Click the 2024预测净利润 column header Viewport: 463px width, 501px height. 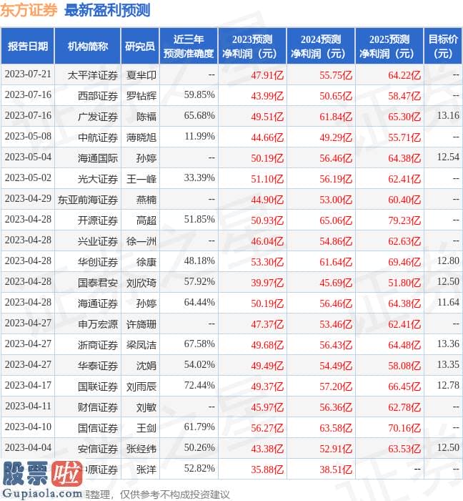(321, 47)
